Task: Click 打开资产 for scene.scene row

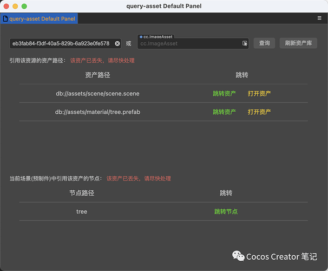Action: pyautogui.click(x=259, y=93)
